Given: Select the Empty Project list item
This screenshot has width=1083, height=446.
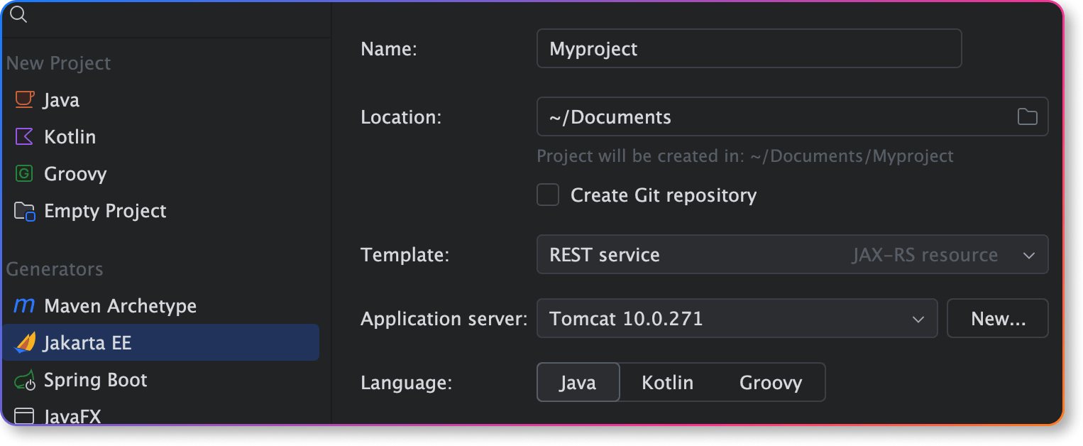Looking at the screenshot, I should [105, 211].
